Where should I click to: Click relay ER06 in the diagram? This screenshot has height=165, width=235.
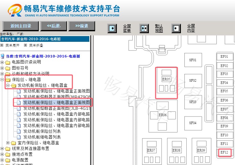(x=163, y=116)
